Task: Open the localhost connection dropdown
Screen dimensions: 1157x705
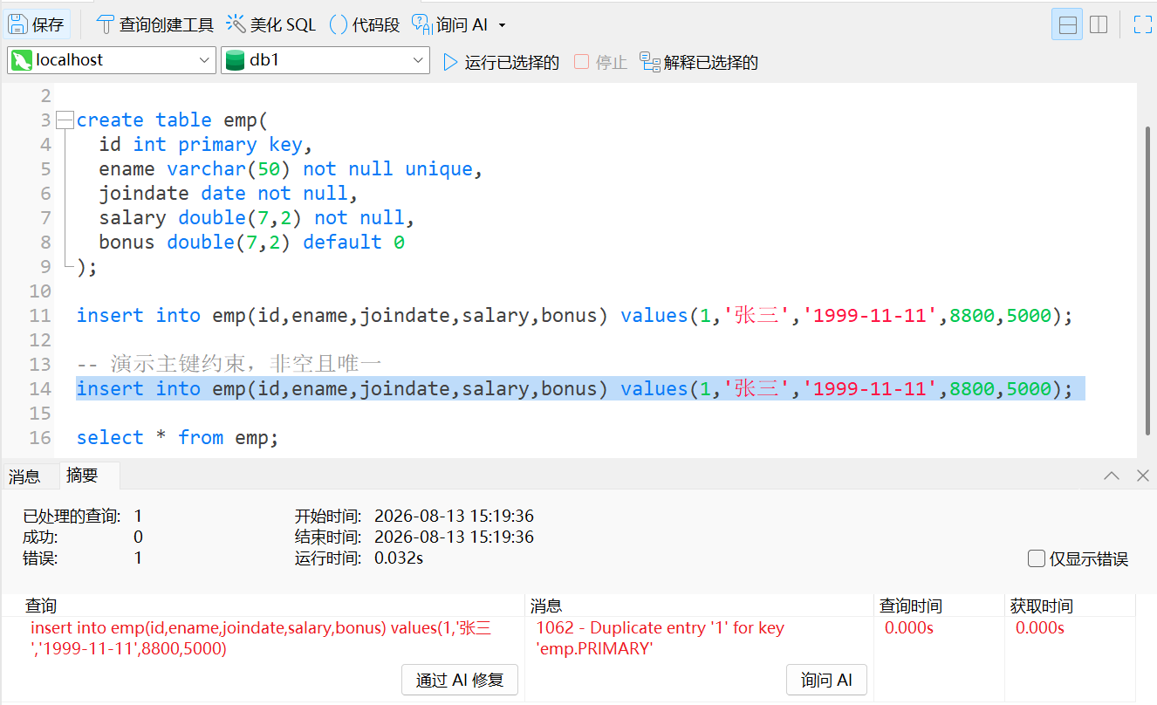Action: coord(111,60)
